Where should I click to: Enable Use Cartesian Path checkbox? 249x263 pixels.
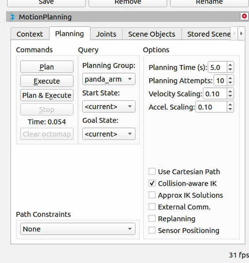(x=152, y=172)
